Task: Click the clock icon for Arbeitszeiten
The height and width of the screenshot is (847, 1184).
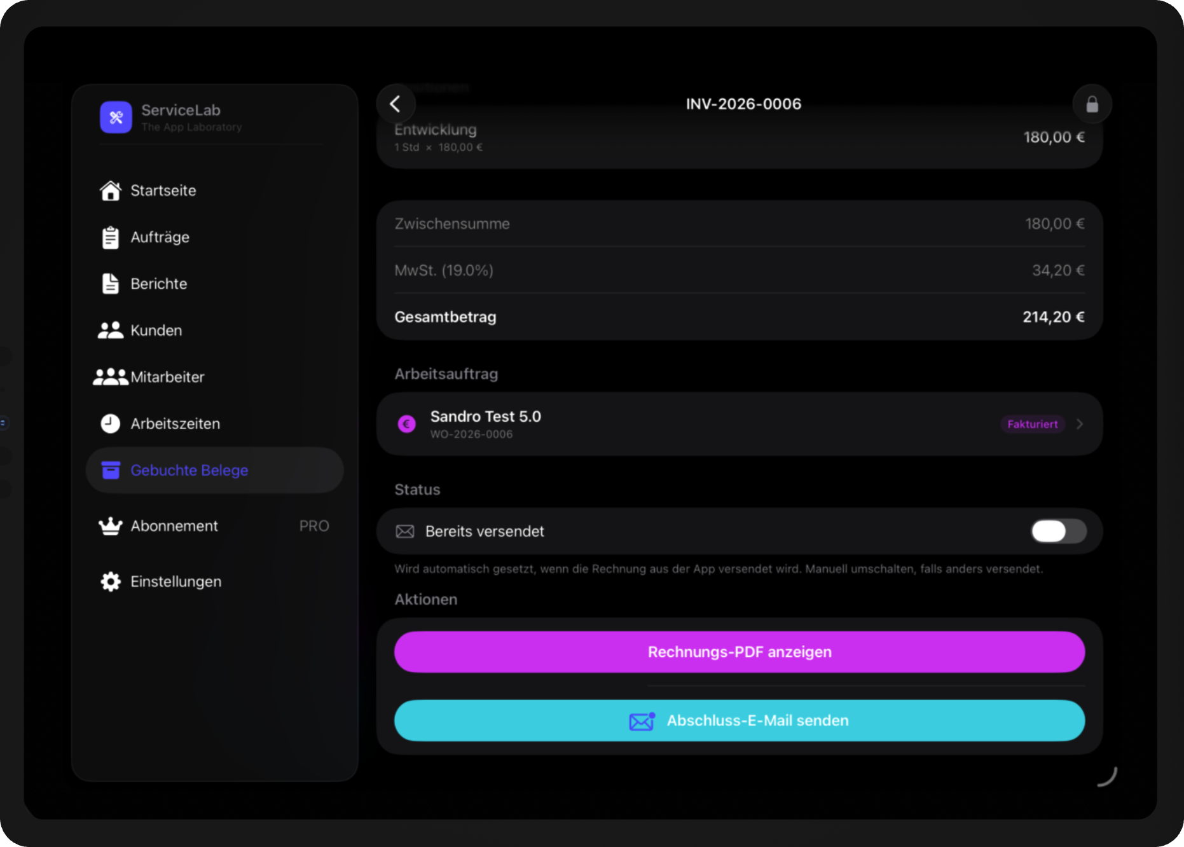Action: tap(111, 423)
